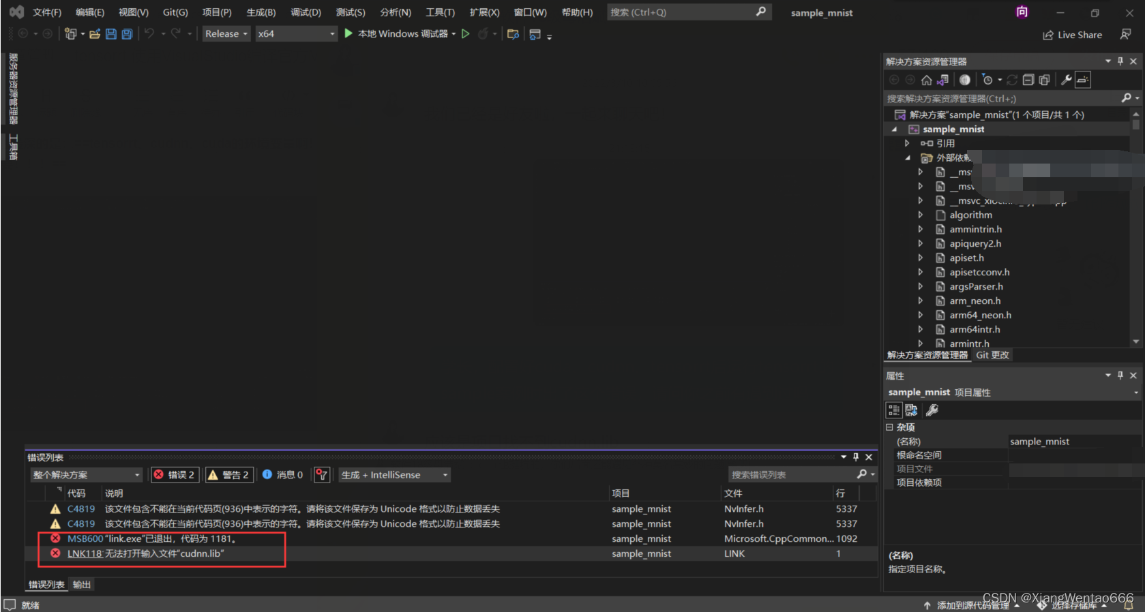
Task: Click the main search box (Ctrl+Q)
Action: point(689,12)
